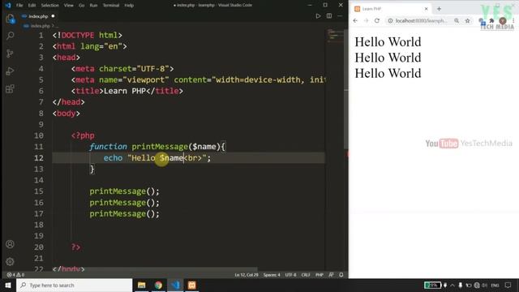Bookmark this page with the star icon
The width and height of the screenshot is (519, 292).
pyautogui.click(x=467, y=20)
